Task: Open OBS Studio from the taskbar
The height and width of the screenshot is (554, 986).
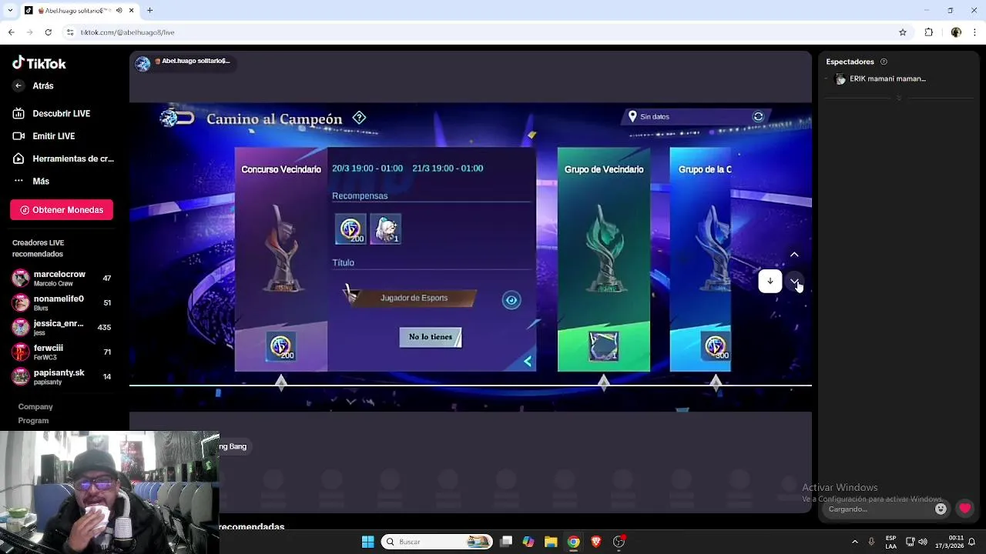Action: click(619, 542)
